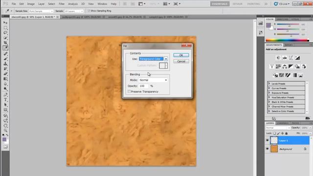The width and height of the screenshot is (313, 176).
Task: Select the Pen tool
Action: (5, 94)
